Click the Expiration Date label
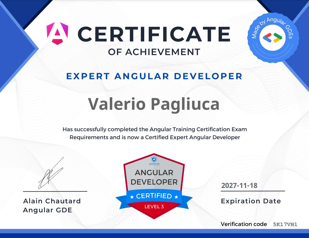The image size is (309, 238). pyautogui.click(x=251, y=201)
